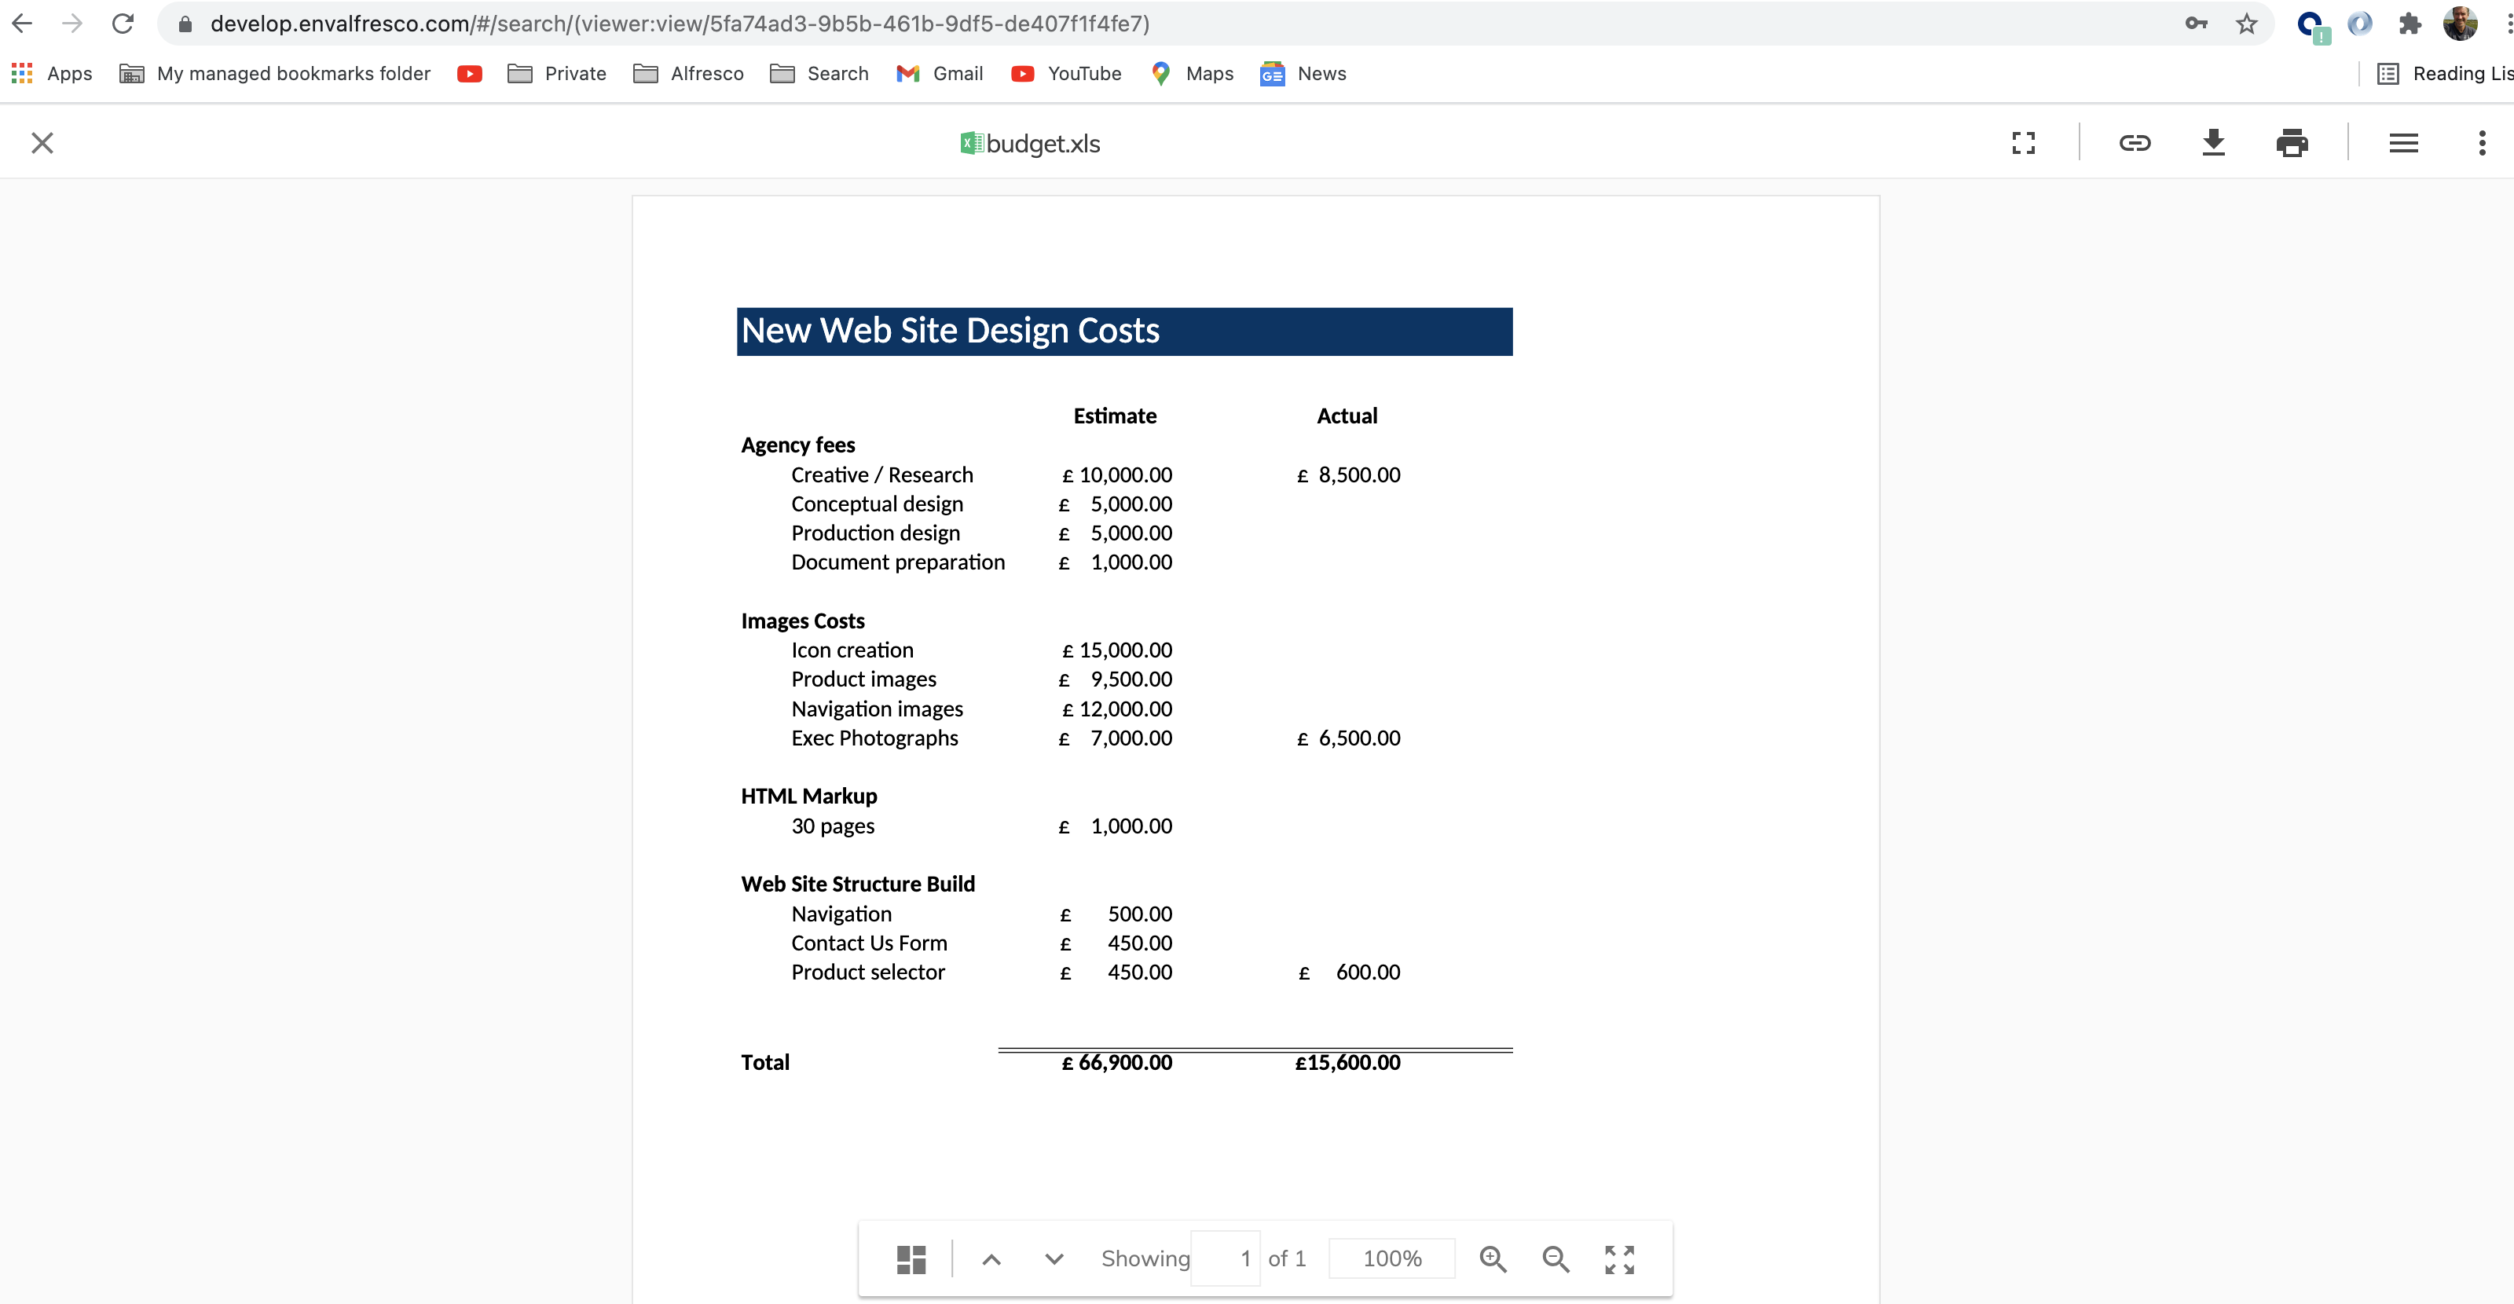Go to the next page with down chevron

pos(1053,1258)
